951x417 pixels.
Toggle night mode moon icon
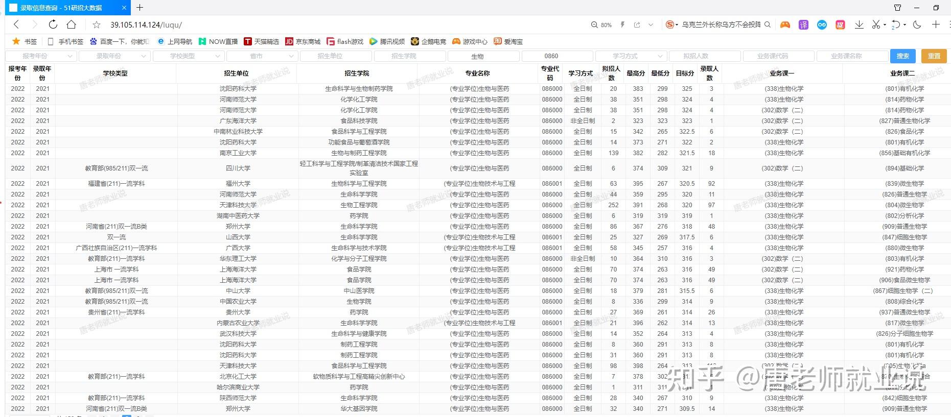(917, 24)
